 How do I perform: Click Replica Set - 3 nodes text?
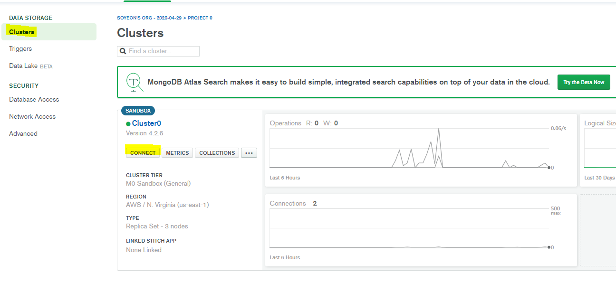(x=157, y=226)
